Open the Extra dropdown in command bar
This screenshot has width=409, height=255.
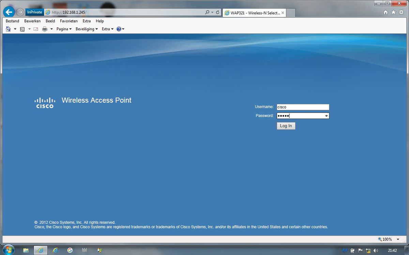pos(108,29)
